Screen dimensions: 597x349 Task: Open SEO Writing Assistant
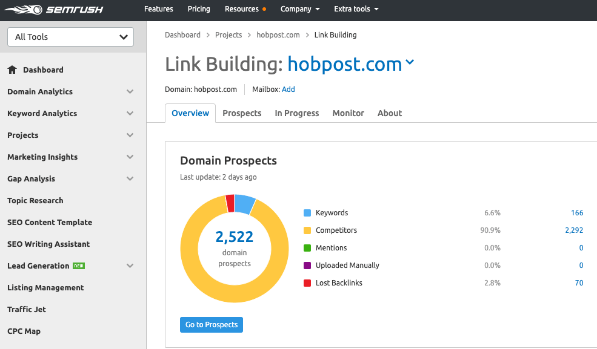[x=48, y=244]
